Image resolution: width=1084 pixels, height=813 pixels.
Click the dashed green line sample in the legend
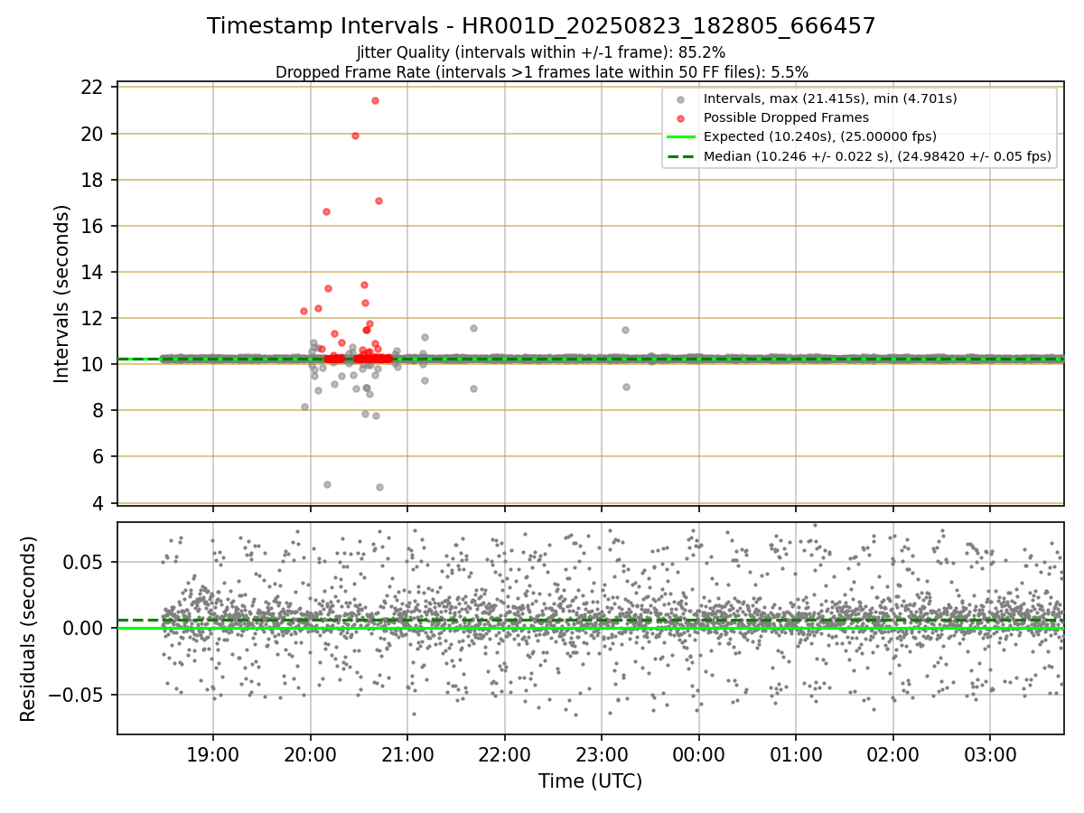point(680,156)
